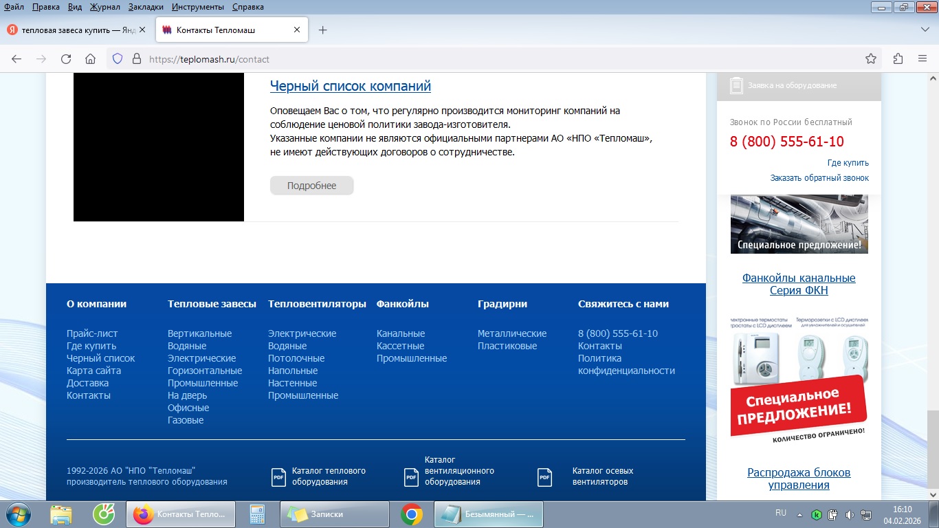Show tracking protection shield info
Image resolution: width=939 pixels, height=528 pixels.
(x=118, y=59)
